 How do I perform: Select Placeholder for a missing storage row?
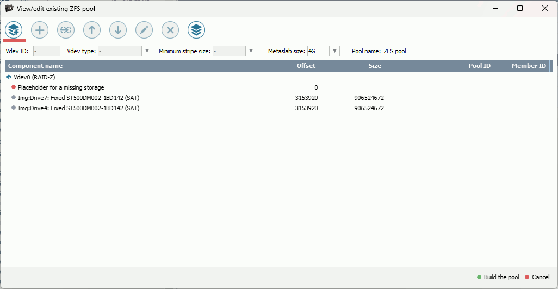[x=60, y=87]
